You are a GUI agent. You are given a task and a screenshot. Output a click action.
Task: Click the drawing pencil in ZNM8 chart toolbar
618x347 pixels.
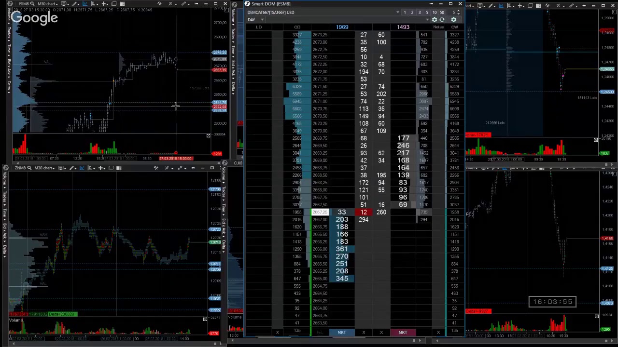[x=72, y=168]
